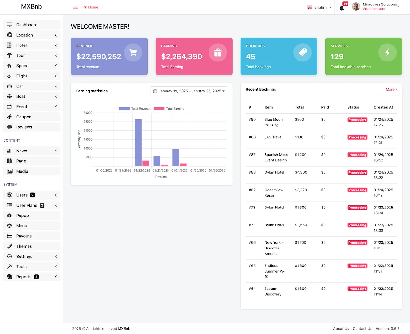Open the earning statistics date range dropdown
410x334 pixels.
coord(189,91)
